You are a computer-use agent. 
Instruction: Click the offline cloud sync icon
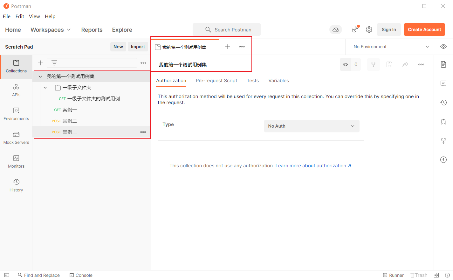pos(335,30)
